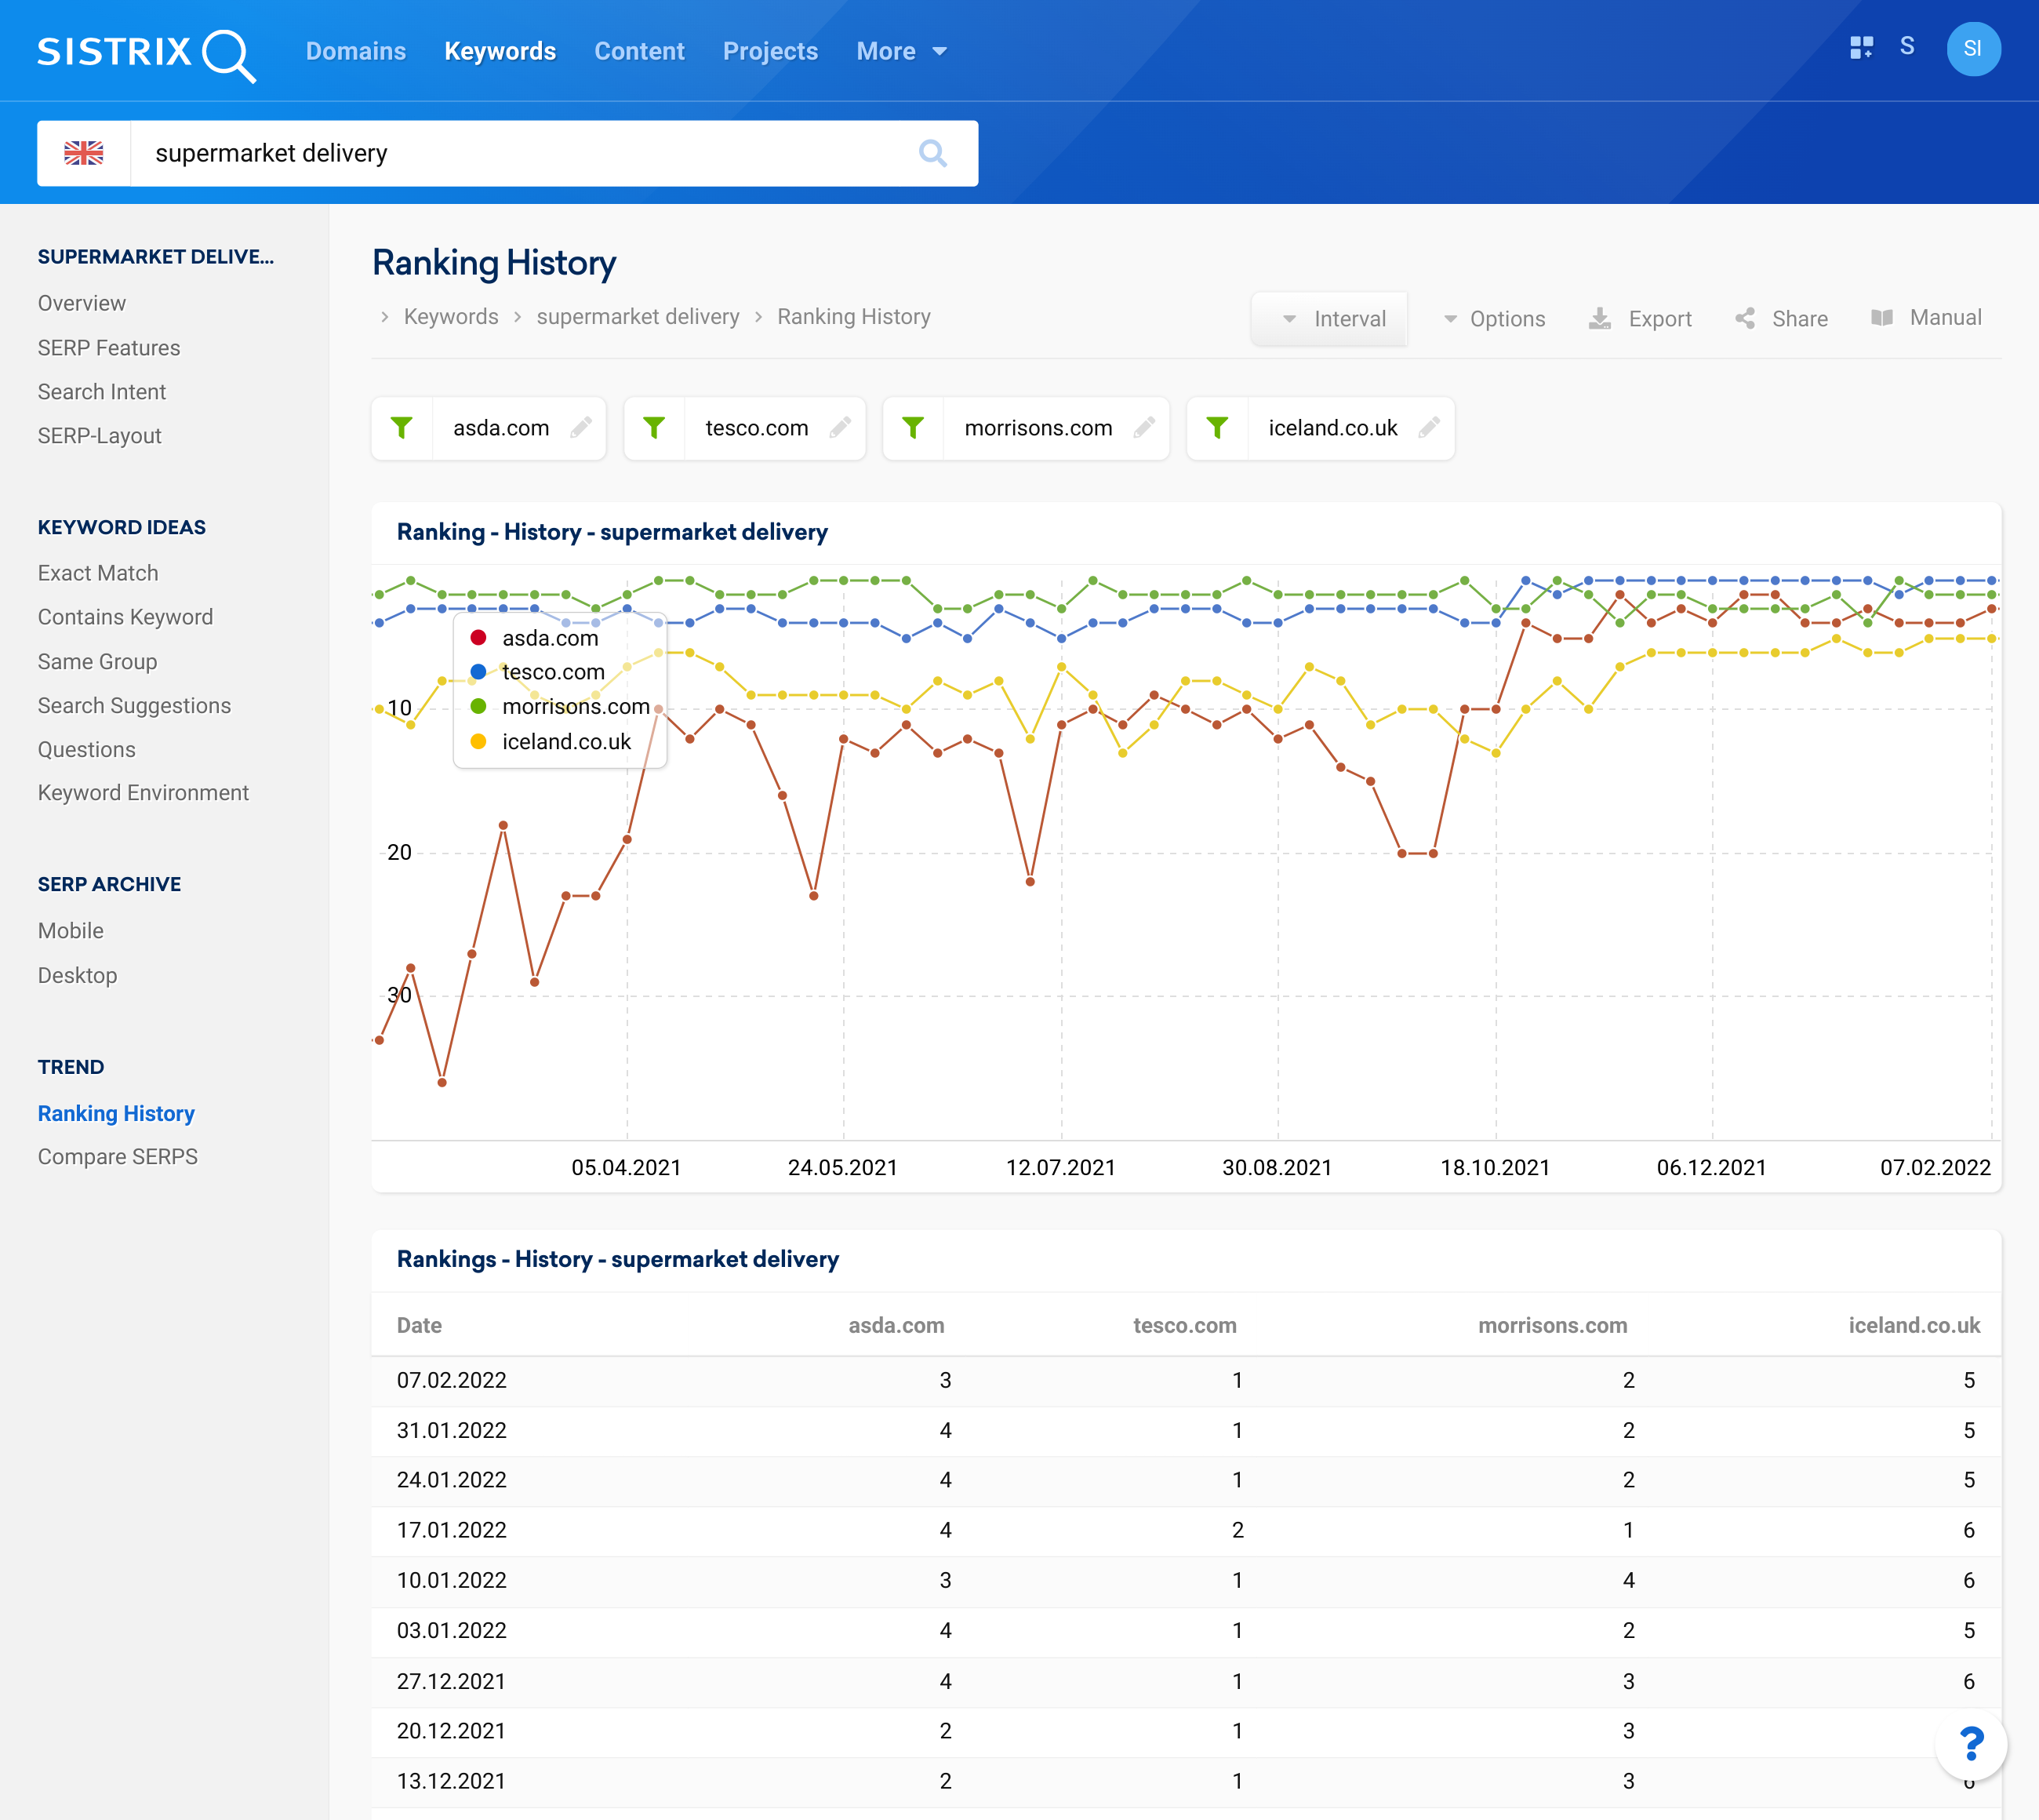Edit morrisons.com with pencil icon
Viewport: 2039px width, 1820px height.
tap(1144, 428)
